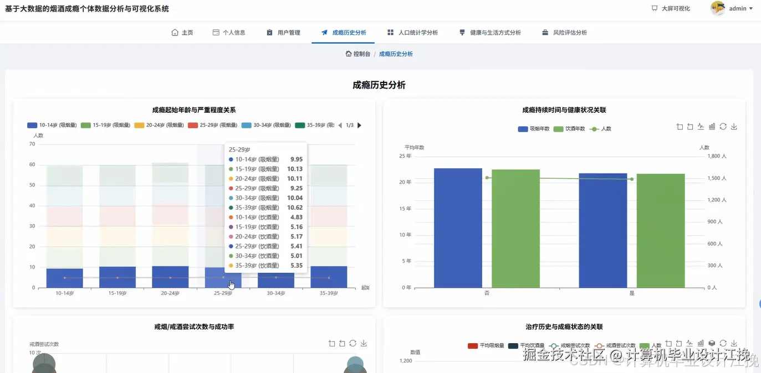The height and width of the screenshot is (373, 761).
Task: Toggle 人数 line legend in duration chart
Action: coord(600,129)
